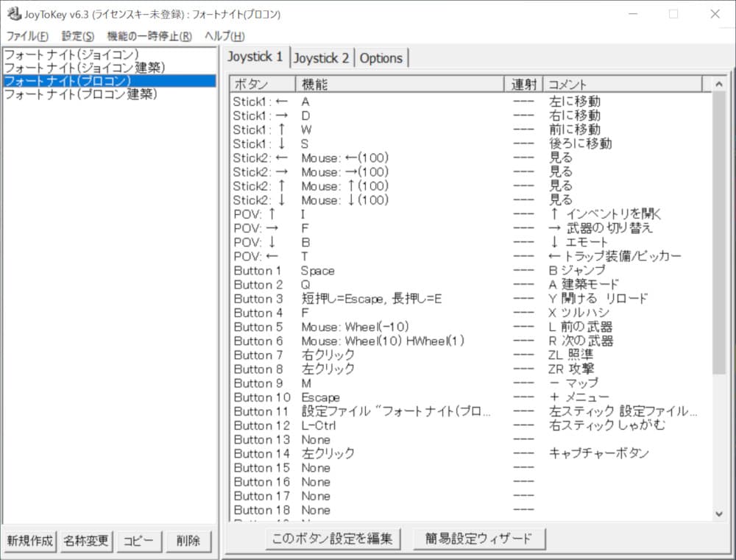
Task: Select the フォートナイト(ジョイコン 建築) profile
Action: click(84, 68)
